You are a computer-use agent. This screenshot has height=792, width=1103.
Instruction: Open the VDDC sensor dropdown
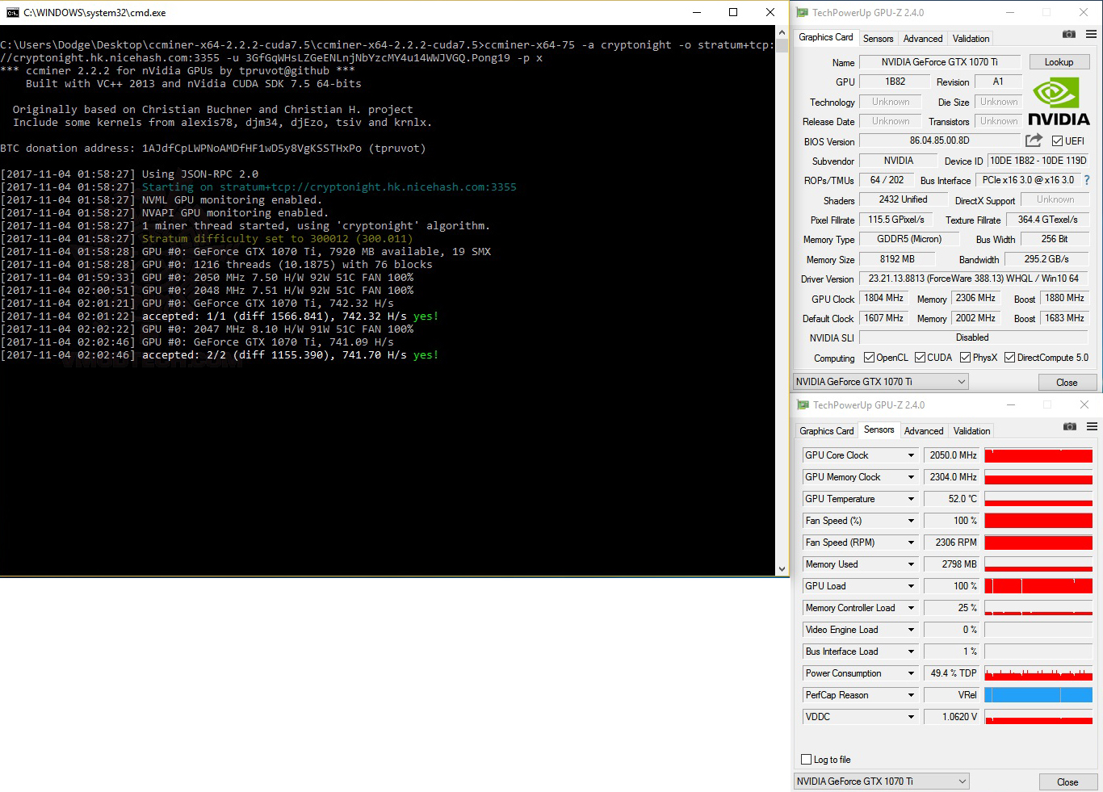point(911,717)
